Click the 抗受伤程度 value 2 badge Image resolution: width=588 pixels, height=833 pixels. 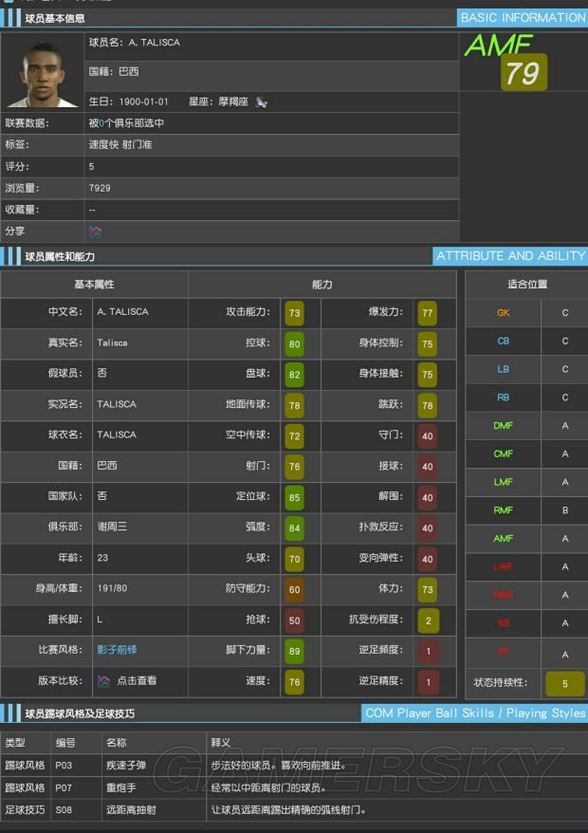coord(428,620)
